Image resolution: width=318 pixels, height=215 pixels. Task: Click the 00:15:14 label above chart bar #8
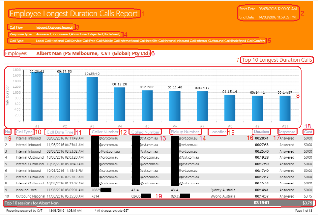pyautogui.click(x=230, y=92)
